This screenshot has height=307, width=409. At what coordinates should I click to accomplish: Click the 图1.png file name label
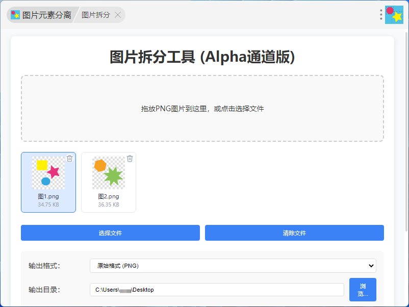coord(48,196)
